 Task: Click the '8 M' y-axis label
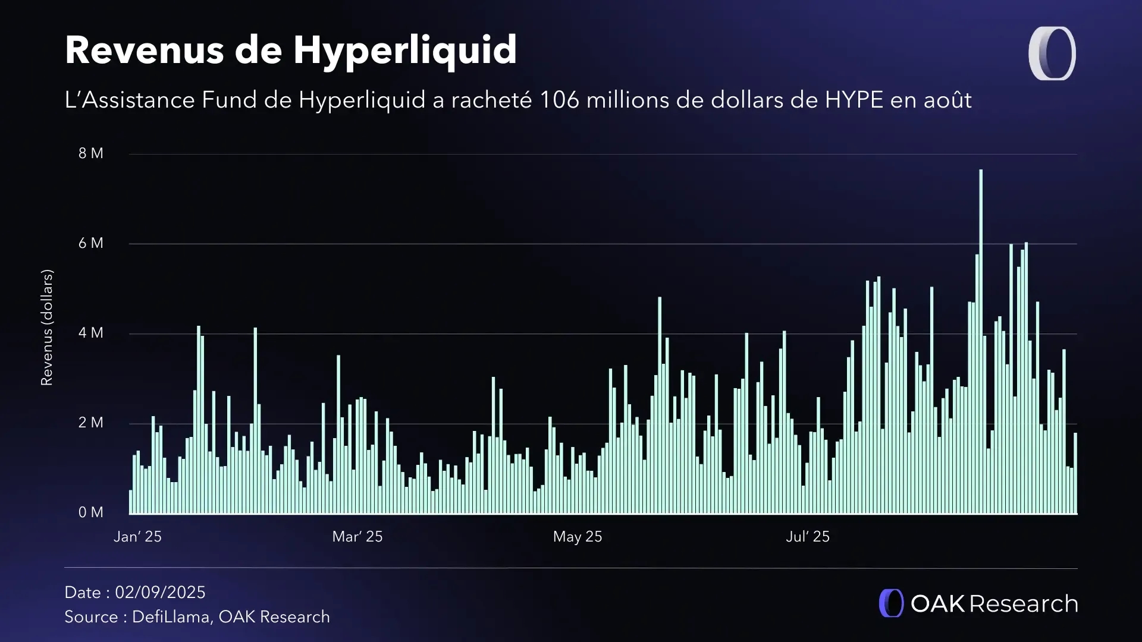tap(91, 153)
